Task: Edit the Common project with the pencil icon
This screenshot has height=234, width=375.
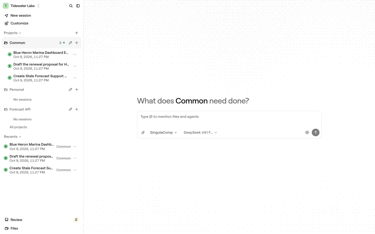Action: click(70, 43)
